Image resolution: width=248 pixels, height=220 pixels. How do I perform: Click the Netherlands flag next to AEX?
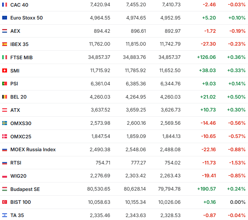click(x=4, y=31)
